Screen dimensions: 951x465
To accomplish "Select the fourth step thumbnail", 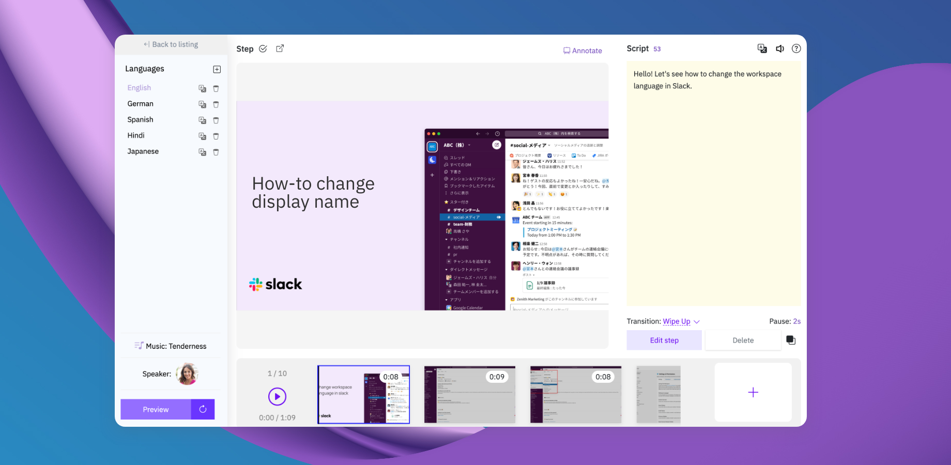I will point(658,395).
